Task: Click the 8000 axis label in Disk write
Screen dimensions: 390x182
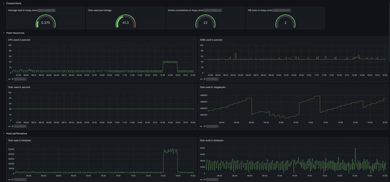Action: (203, 148)
